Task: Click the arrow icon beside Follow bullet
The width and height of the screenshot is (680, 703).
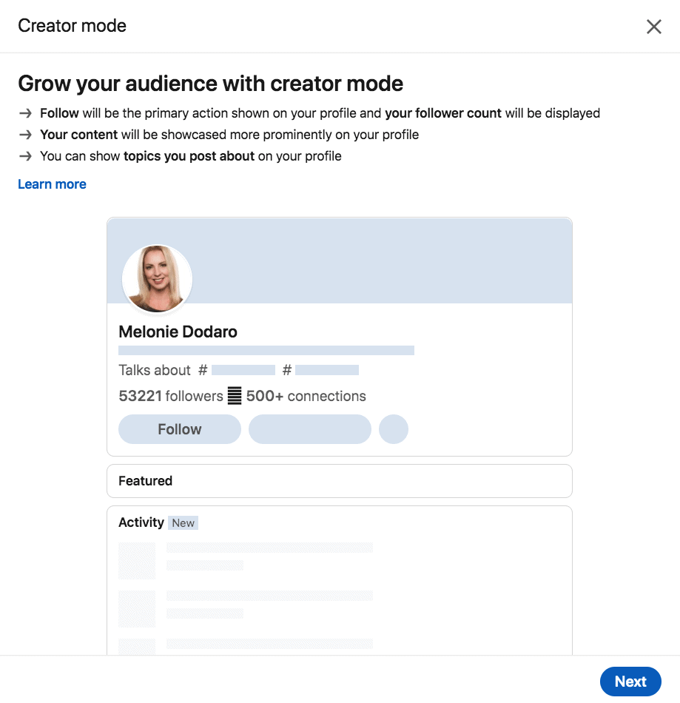Action: [26, 113]
